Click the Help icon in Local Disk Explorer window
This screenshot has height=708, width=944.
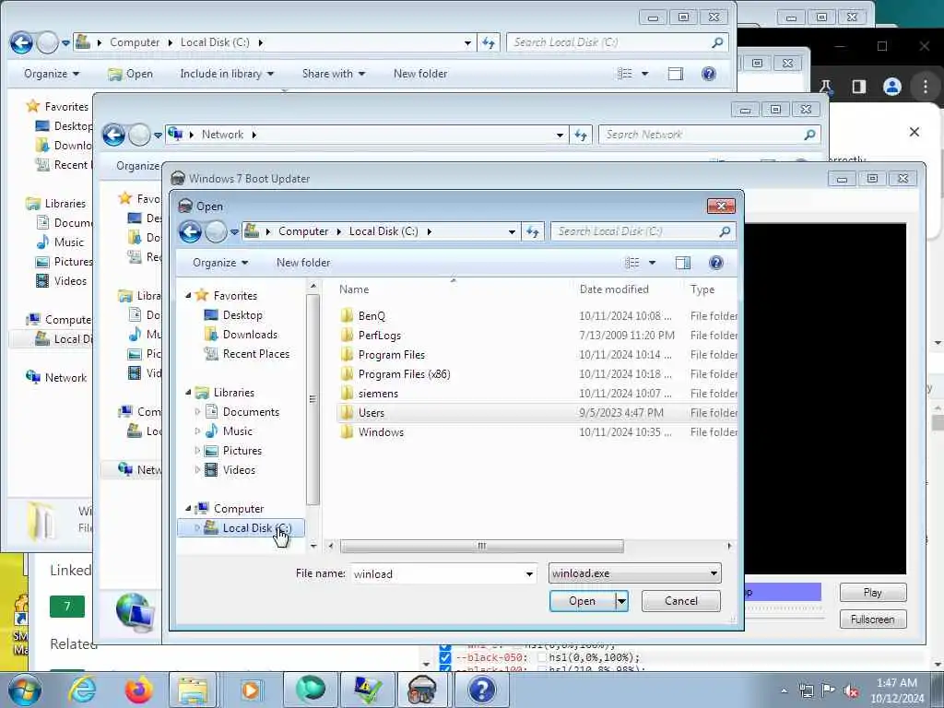[709, 74]
